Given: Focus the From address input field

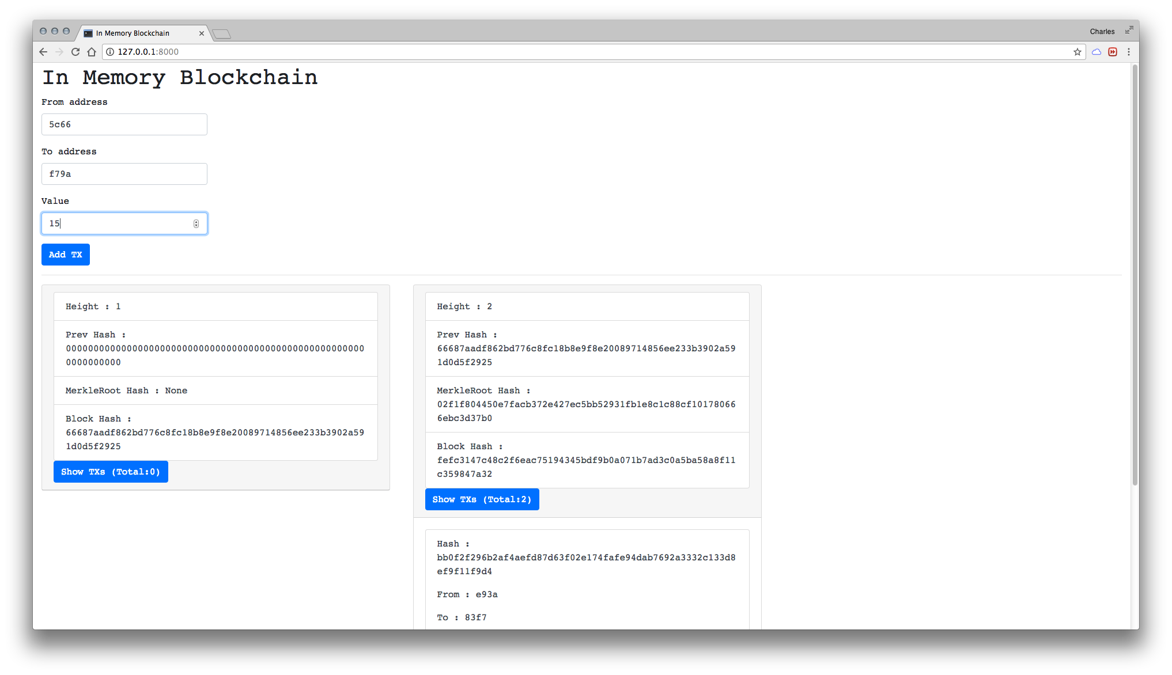Looking at the screenshot, I should click(124, 124).
